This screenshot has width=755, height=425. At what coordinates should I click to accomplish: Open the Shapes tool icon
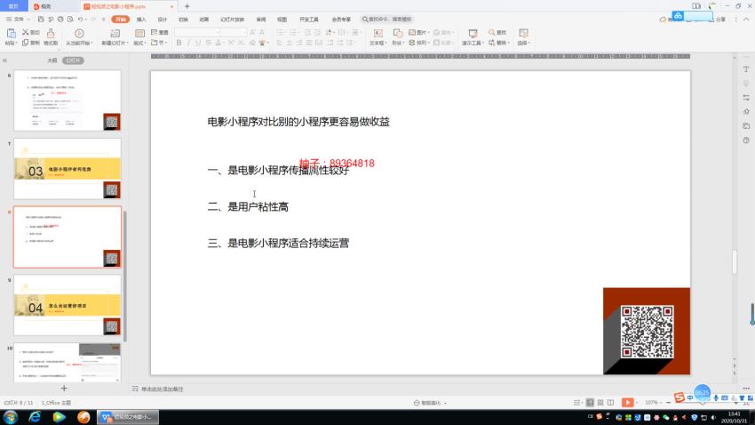pyautogui.click(x=397, y=33)
